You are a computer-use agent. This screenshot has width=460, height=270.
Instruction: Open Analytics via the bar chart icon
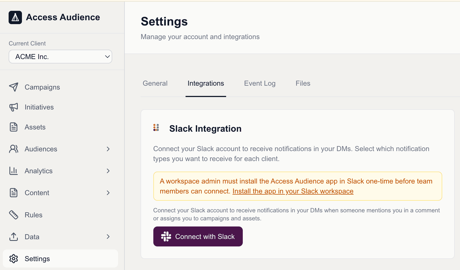(x=14, y=171)
